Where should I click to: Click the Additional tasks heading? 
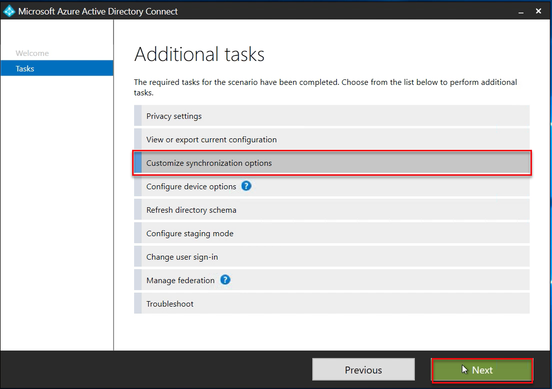[199, 54]
